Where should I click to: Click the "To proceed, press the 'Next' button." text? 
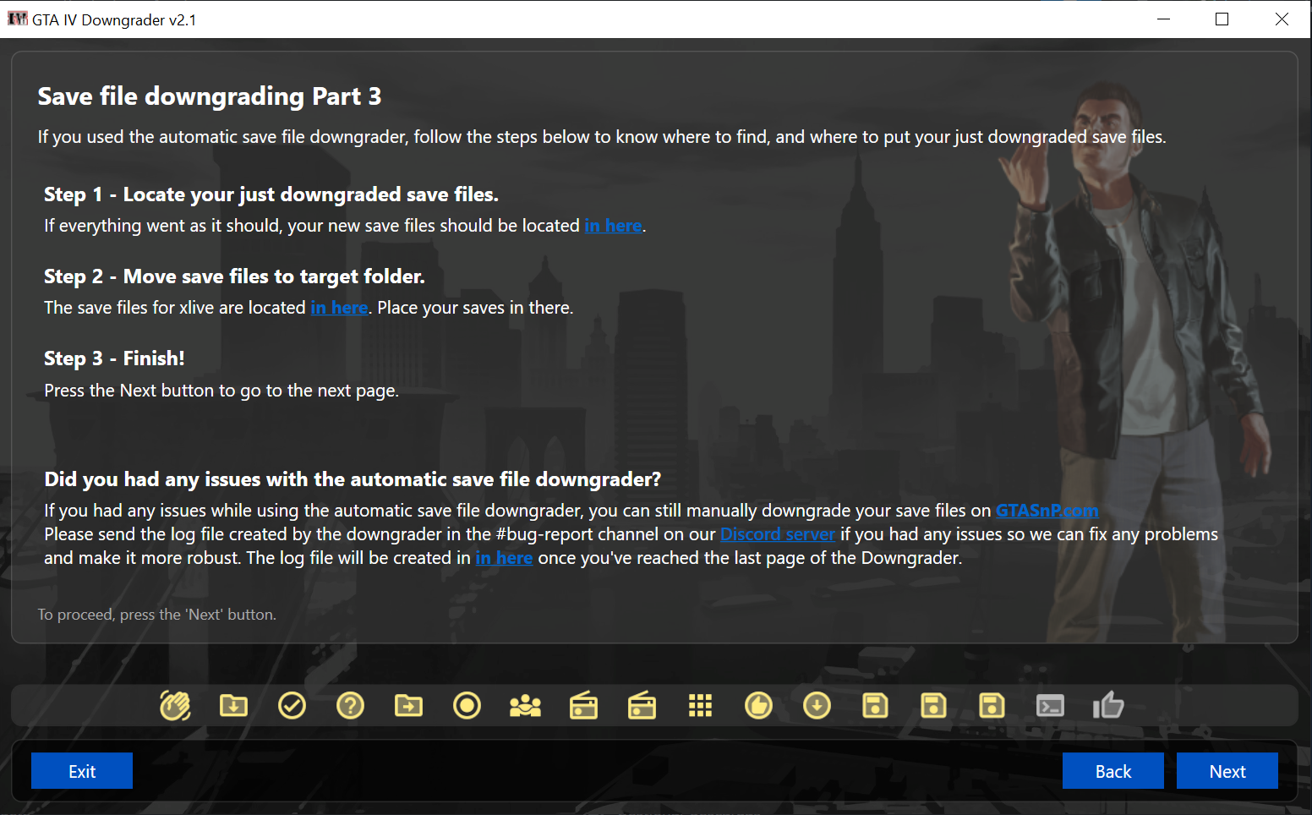(157, 615)
